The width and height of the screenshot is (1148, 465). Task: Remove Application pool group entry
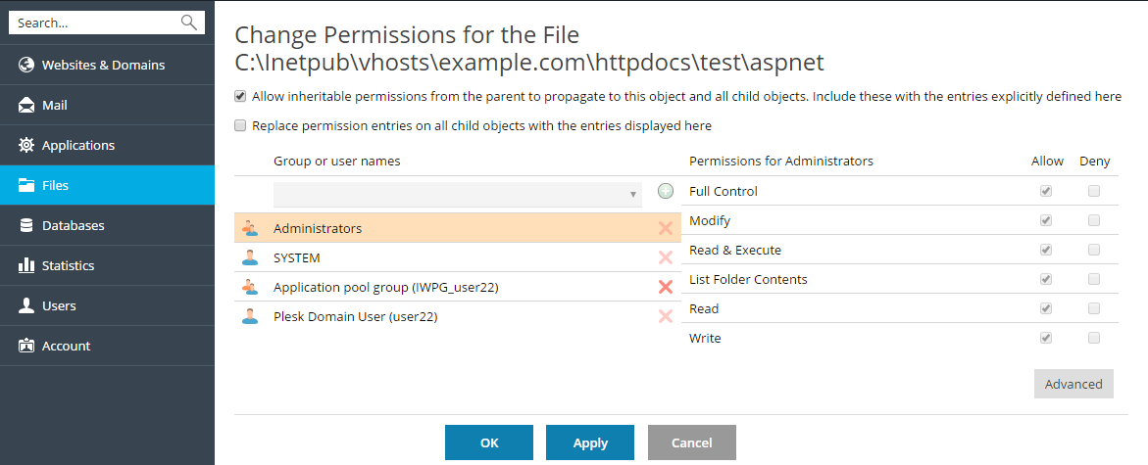point(666,287)
